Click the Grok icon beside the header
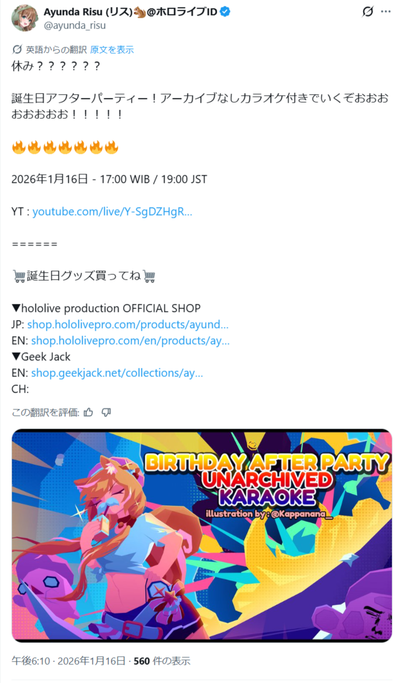The image size is (402, 683). [368, 12]
